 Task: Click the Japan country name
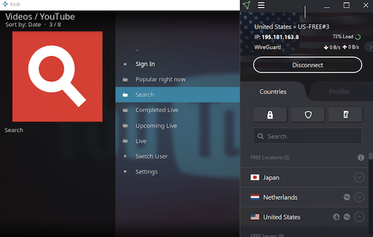point(271,178)
